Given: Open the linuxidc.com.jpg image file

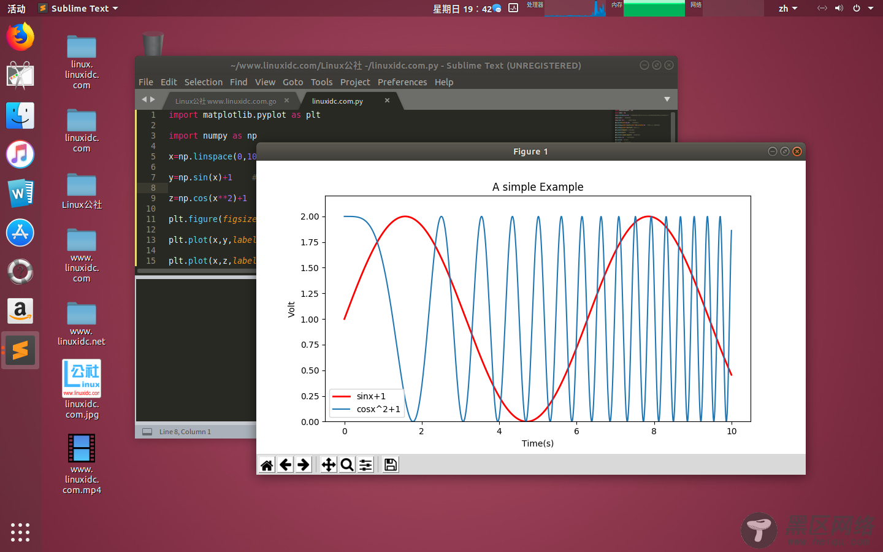Looking at the screenshot, I should tap(82, 389).
